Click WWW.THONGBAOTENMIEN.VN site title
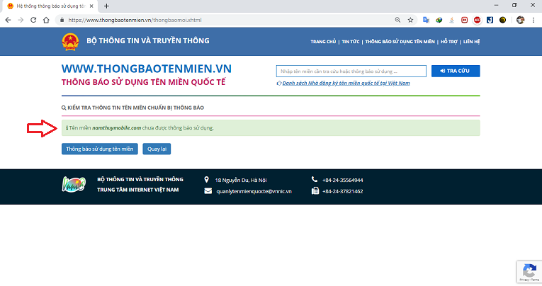 point(147,69)
